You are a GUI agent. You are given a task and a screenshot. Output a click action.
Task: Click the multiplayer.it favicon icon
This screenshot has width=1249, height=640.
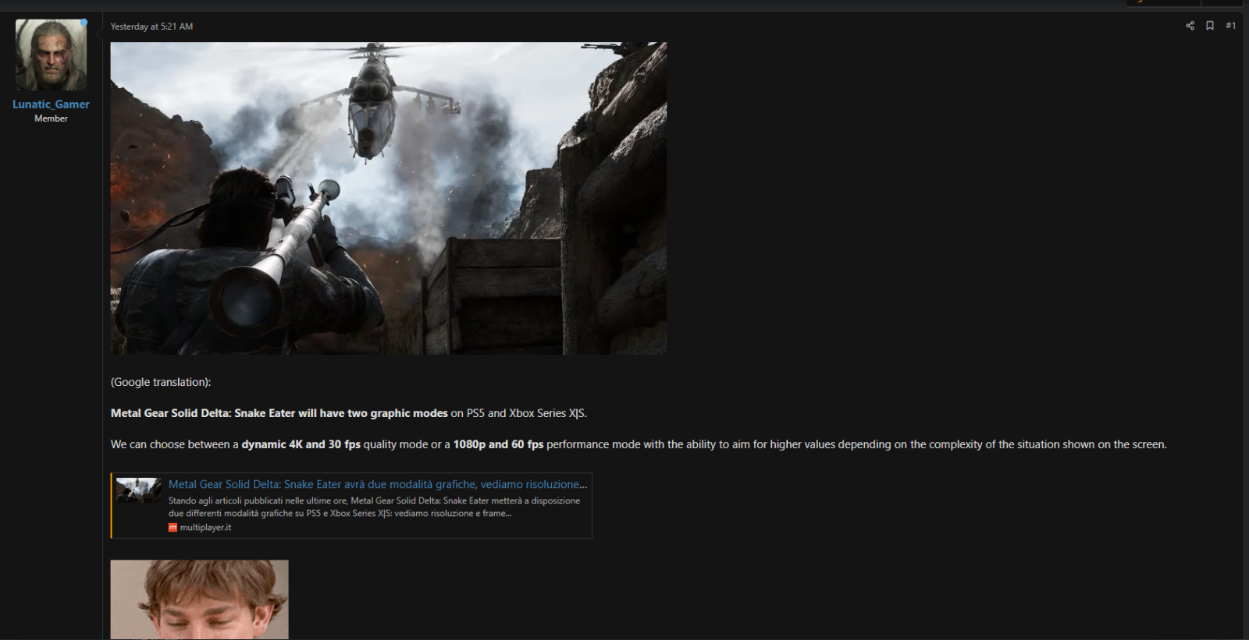pyautogui.click(x=173, y=528)
